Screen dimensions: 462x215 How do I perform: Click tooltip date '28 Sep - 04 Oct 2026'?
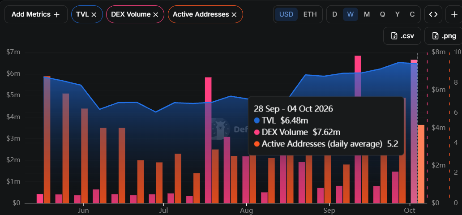coord(294,108)
